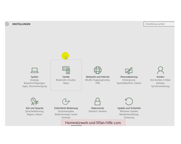Click the settings gear icon beside EINSTELLUNGEN
The image size is (181, 144).
(x=7, y=24)
